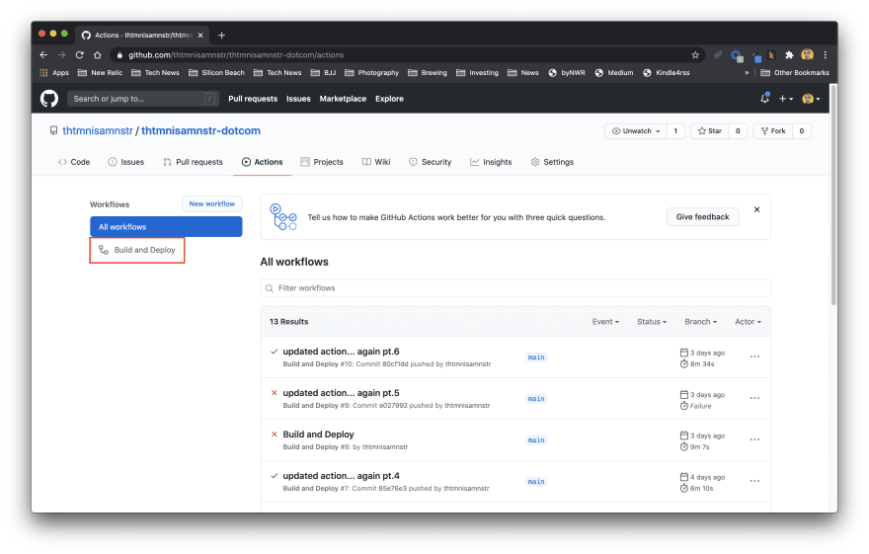This screenshot has height=554, width=869.
Task: Open the Actor filter dropdown
Action: 747,322
